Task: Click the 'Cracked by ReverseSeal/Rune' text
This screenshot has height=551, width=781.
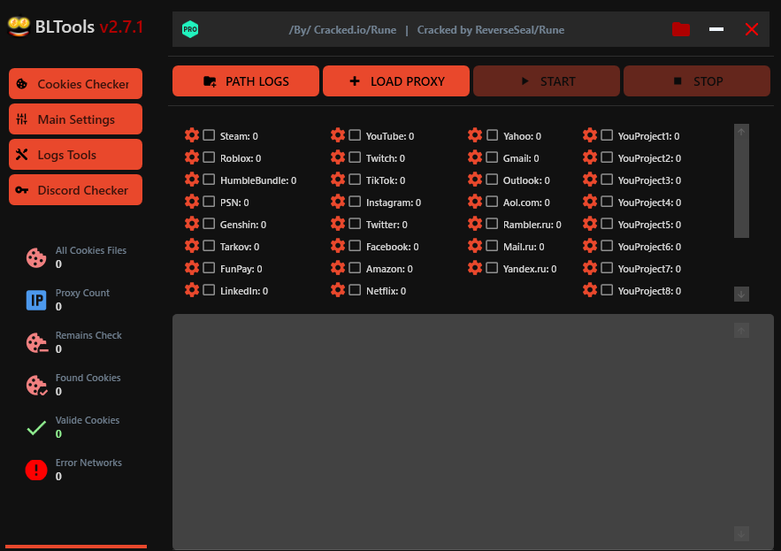Action: [x=491, y=30]
